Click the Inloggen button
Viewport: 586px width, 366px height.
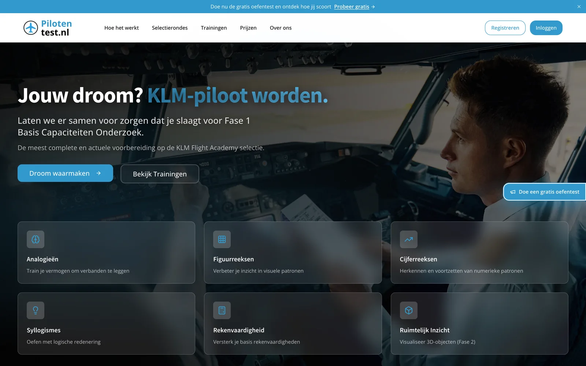546,28
